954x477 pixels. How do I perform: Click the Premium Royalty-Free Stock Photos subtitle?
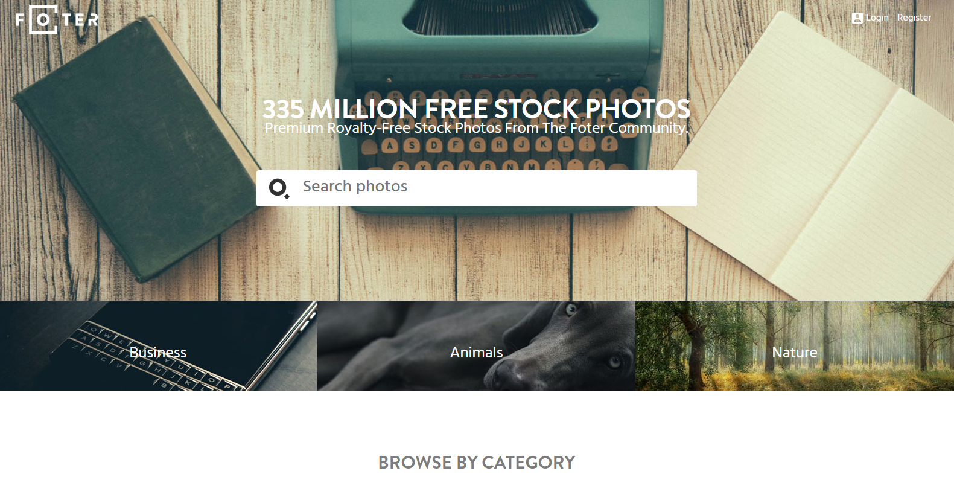(x=476, y=128)
